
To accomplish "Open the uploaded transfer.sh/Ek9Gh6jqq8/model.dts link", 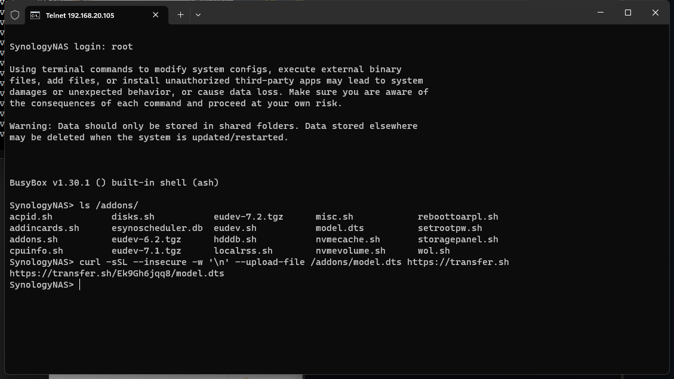I will pos(117,273).
